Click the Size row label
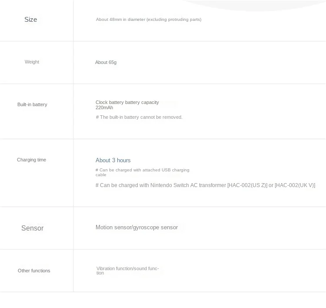 tap(30, 20)
